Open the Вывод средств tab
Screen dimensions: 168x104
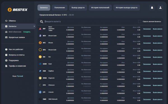click(x=78, y=8)
